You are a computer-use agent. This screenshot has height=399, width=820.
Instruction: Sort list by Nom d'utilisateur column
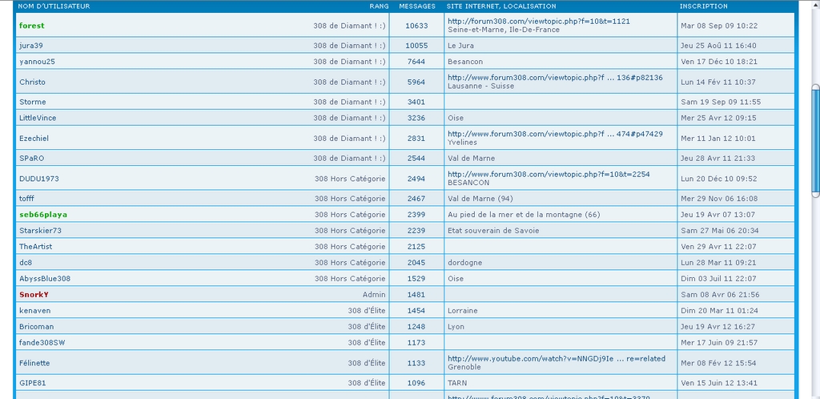[x=54, y=6]
